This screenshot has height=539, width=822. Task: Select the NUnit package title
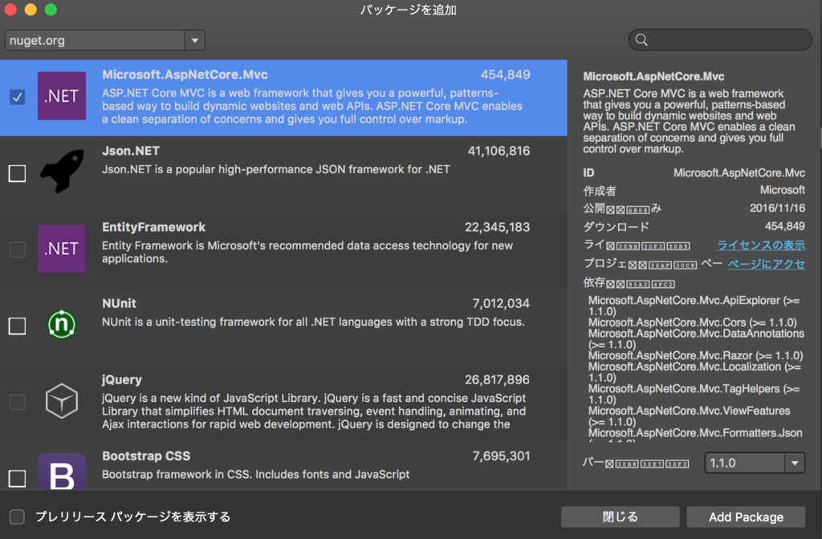[x=119, y=303]
